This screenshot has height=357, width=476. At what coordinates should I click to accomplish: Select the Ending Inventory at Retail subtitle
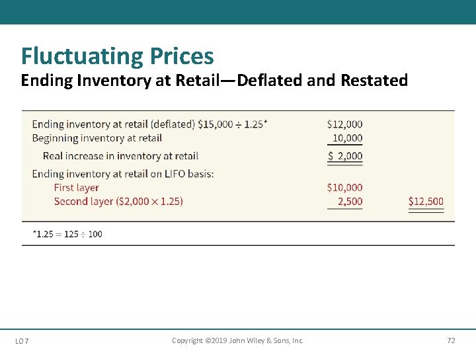[x=214, y=81]
